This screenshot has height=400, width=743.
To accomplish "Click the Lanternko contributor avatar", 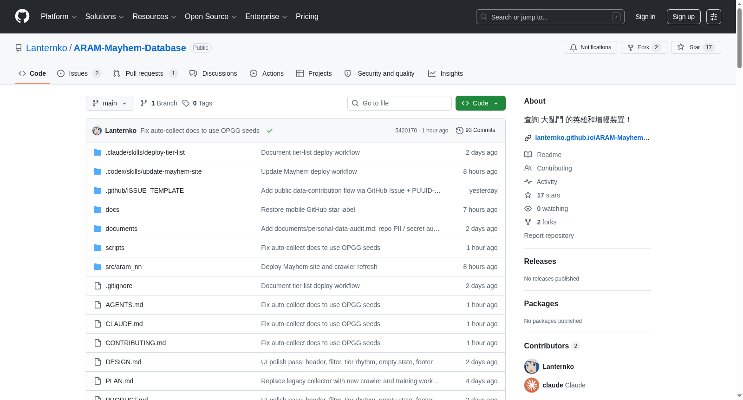I will (x=532, y=367).
